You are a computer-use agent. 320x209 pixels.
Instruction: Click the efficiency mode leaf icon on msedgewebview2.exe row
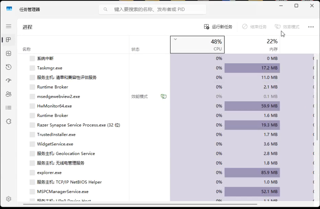(164, 96)
